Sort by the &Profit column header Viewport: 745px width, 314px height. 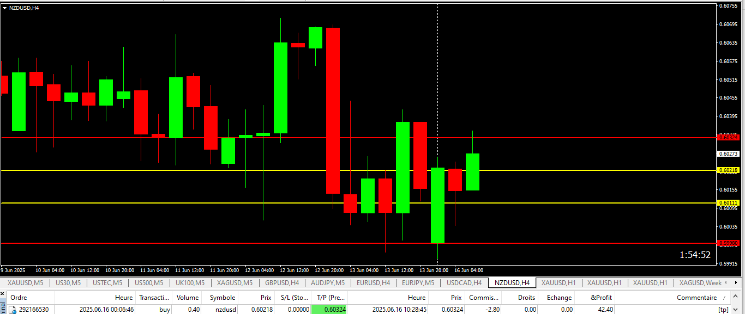[596, 298]
